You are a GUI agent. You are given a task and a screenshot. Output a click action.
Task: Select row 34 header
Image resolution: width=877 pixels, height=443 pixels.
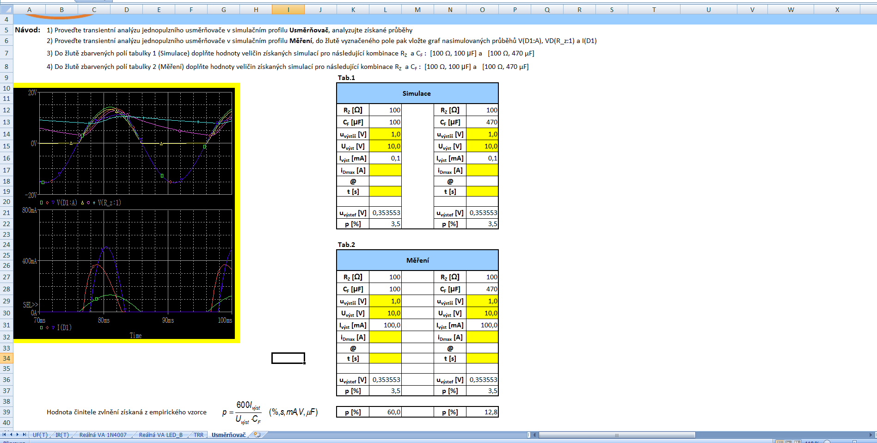pos(6,358)
